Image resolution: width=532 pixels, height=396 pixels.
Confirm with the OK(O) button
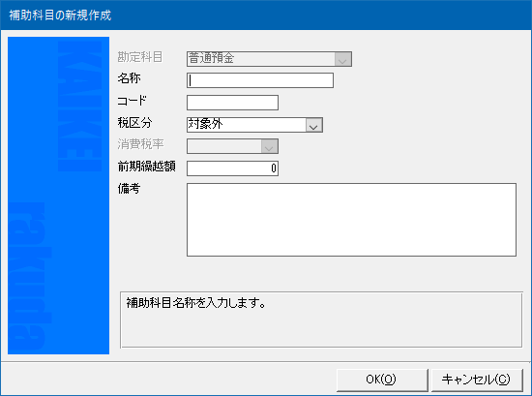click(382, 380)
